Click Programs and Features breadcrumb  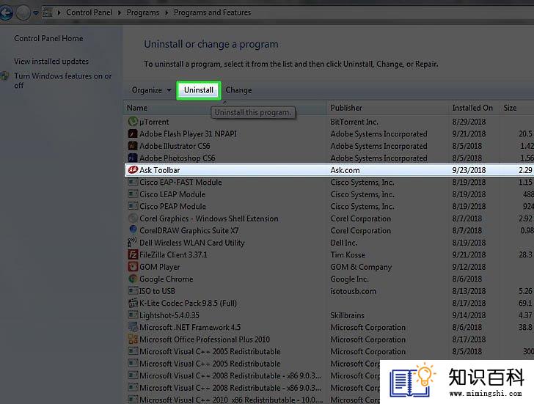[212, 12]
